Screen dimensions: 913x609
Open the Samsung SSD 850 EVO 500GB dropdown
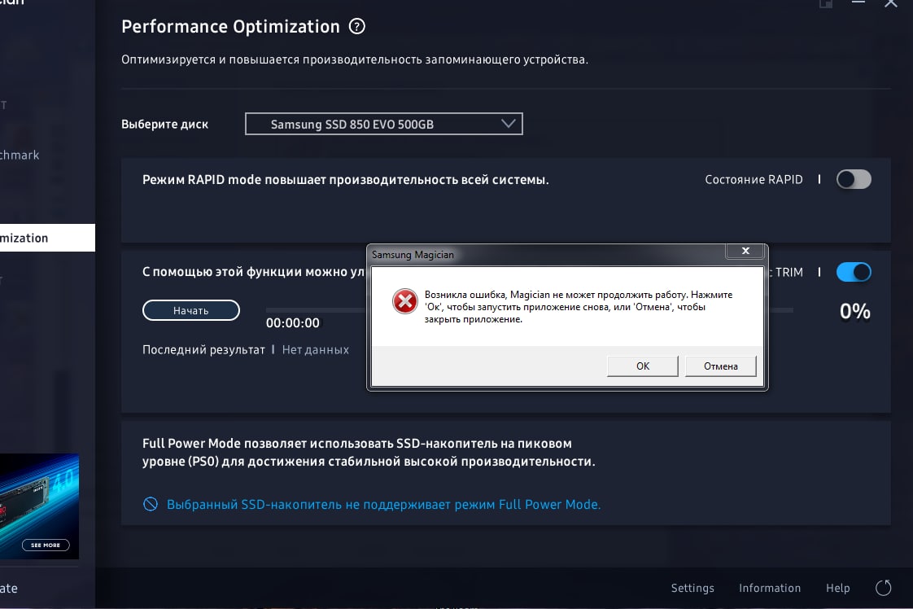[x=384, y=124]
